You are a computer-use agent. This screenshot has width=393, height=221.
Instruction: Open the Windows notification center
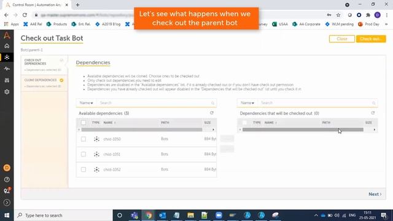point(384,215)
